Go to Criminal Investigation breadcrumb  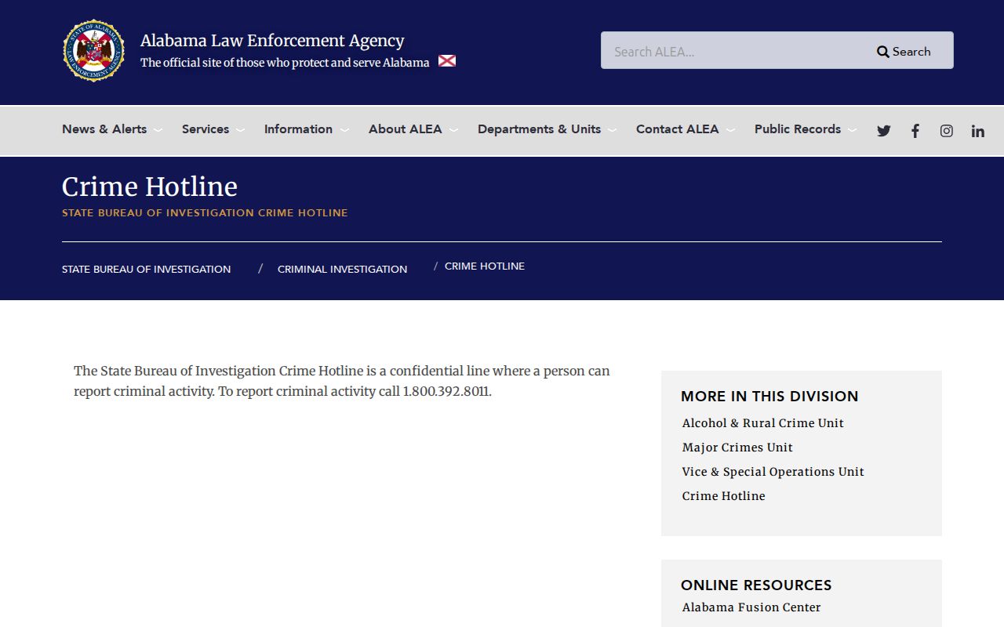pos(343,270)
